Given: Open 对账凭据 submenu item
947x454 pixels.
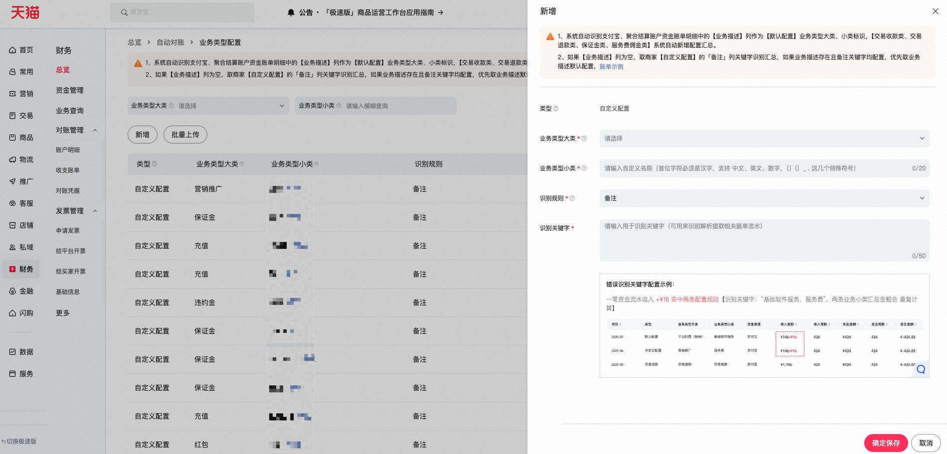Looking at the screenshot, I should [x=68, y=191].
